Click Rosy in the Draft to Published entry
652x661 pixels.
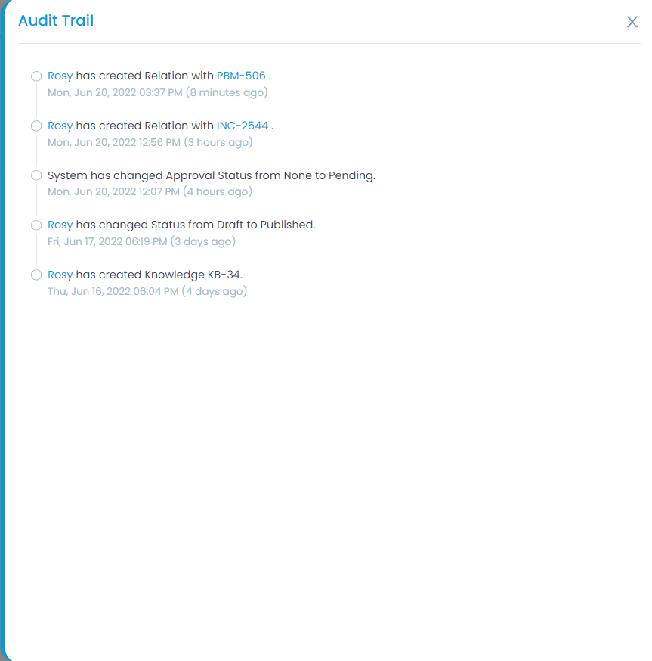(x=60, y=225)
